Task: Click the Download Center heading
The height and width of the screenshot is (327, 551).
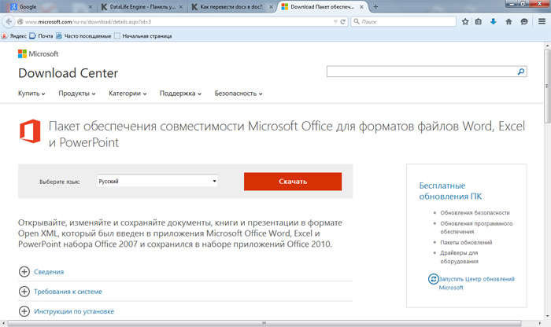Action: pos(68,73)
